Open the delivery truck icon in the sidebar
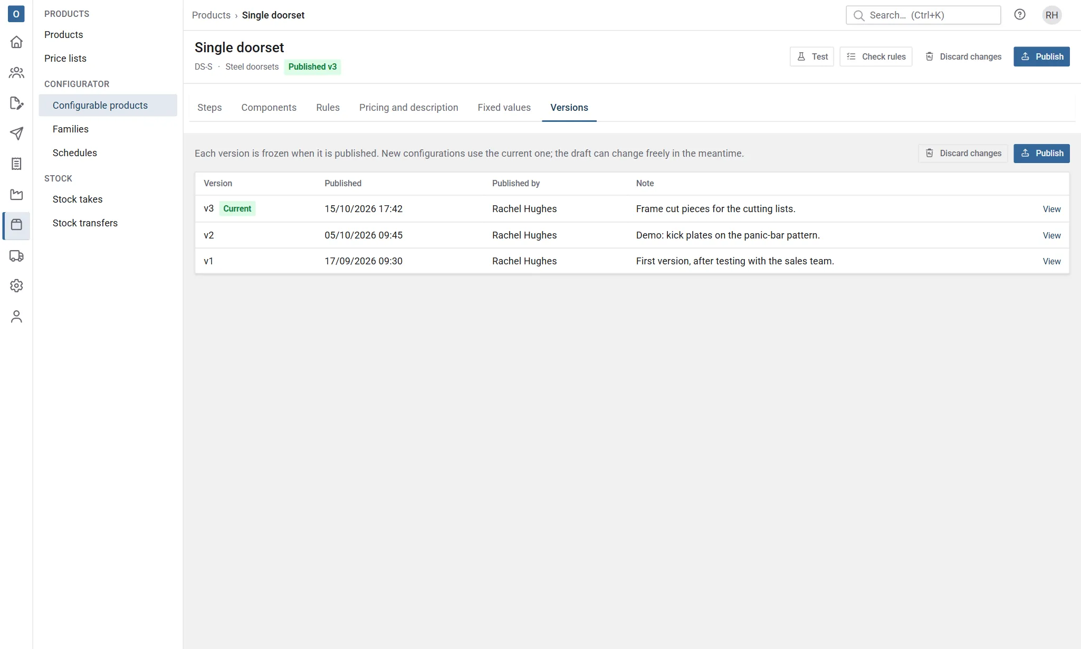Image resolution: width=1081 pixels, height=649 pixels. (x=16, y=256)
